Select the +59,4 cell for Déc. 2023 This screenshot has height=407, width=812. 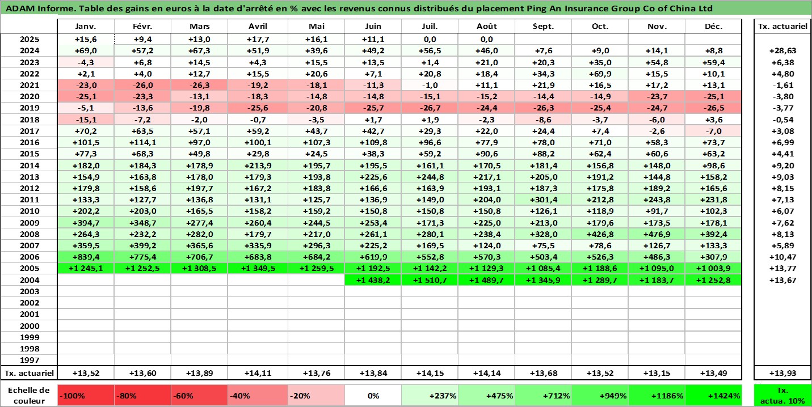(x=713, y=62)
